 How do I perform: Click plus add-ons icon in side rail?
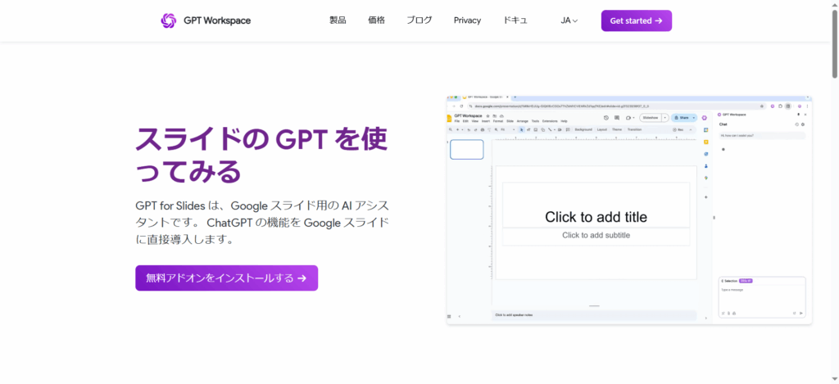click(706, 197)
